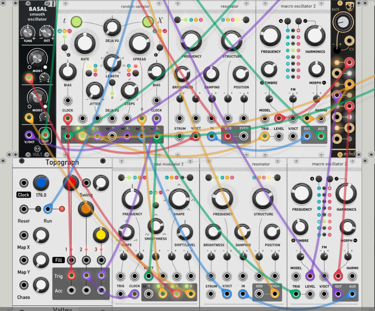Click tidal modulator range button at top left
The image size is (375, 311).
(121, 177)
